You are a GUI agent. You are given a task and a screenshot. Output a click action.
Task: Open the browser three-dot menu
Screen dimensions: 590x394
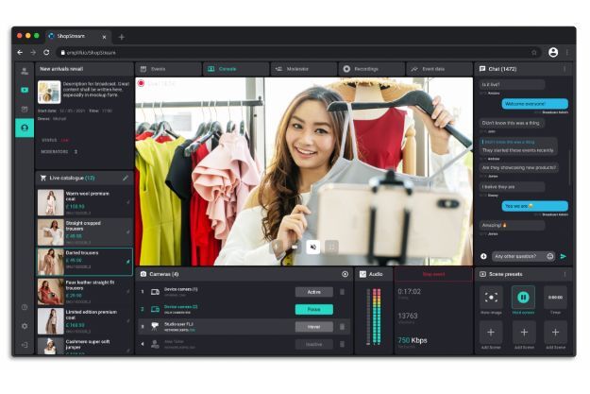point(567,52)
